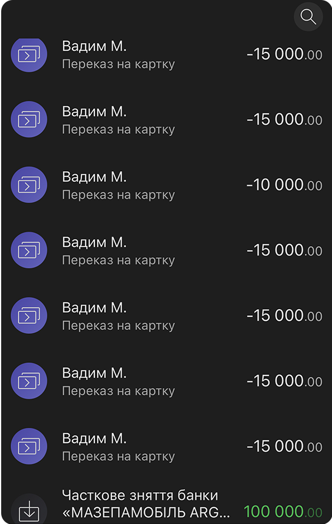Open search with the magnifying glass icon
This screenshot has height=524, width=332.
(308, 17)
